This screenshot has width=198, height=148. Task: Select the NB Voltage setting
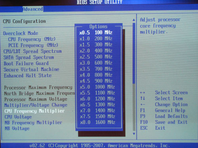coord(17,128)
